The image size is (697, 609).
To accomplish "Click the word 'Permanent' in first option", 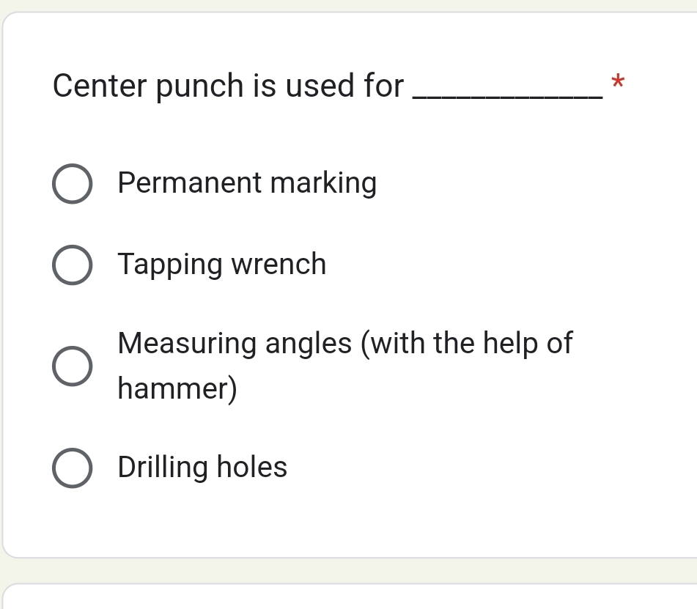I will [x=190, y=183].
